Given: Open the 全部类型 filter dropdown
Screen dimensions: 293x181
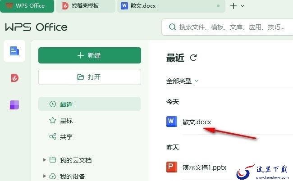Looking at the screenshot, I should 182,81.
